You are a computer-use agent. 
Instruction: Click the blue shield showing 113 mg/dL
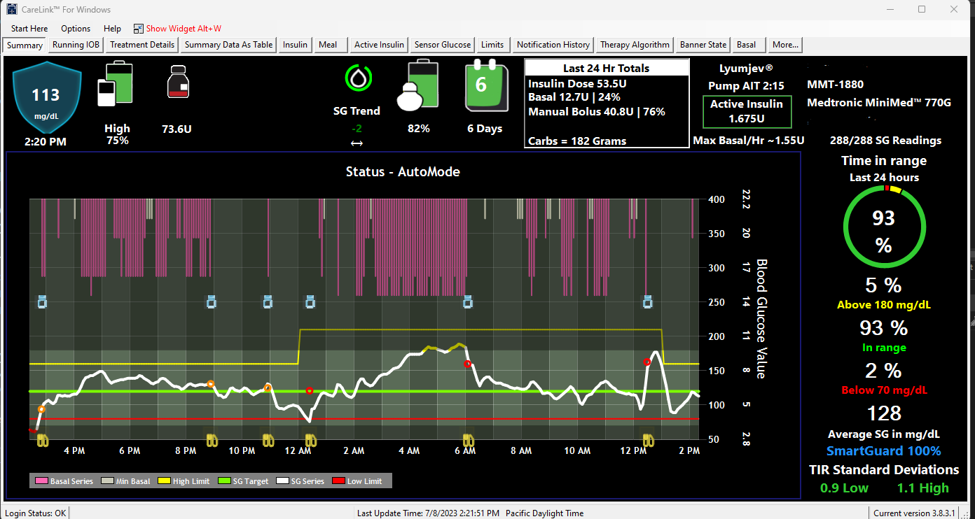pyautogui.click(x=46, y=97)
